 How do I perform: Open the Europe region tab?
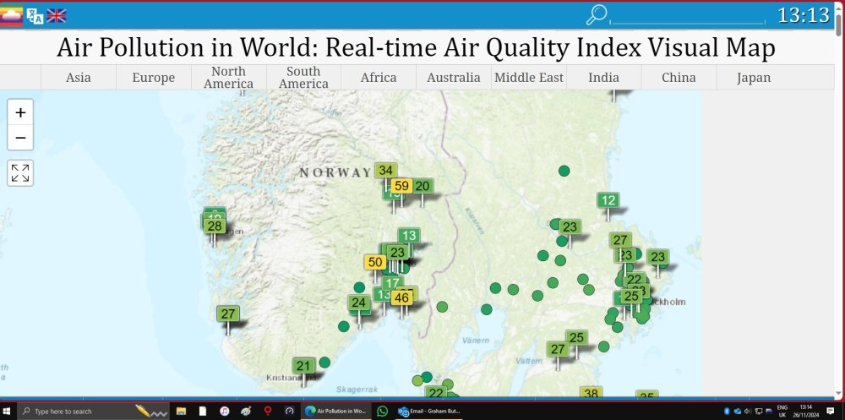click(154, 77)
